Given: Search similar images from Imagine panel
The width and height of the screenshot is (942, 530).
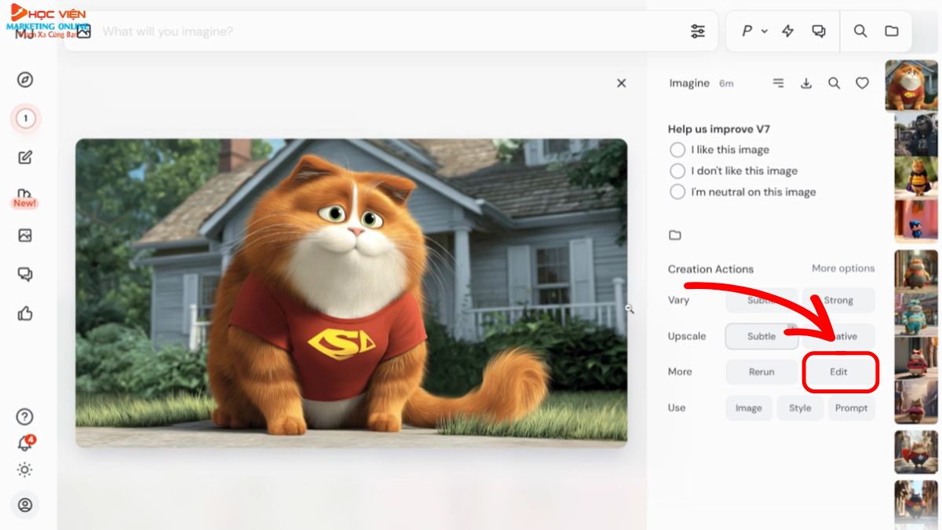Looking at the screenshot, I should tap(834, 83).
